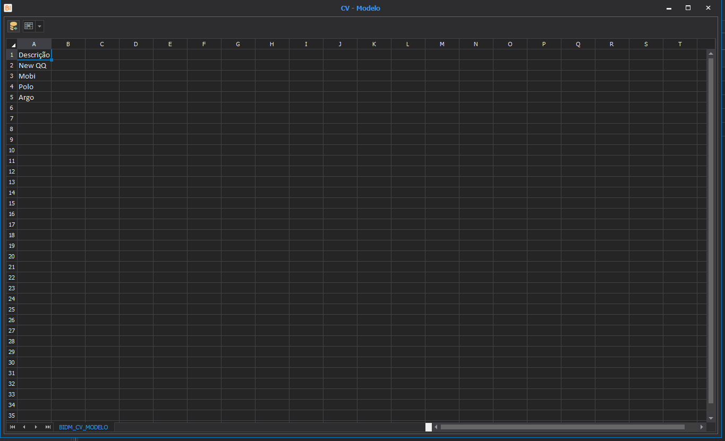Open the grid layout dropdown arrow
The image size is (725, 441).
click(40, 26)
